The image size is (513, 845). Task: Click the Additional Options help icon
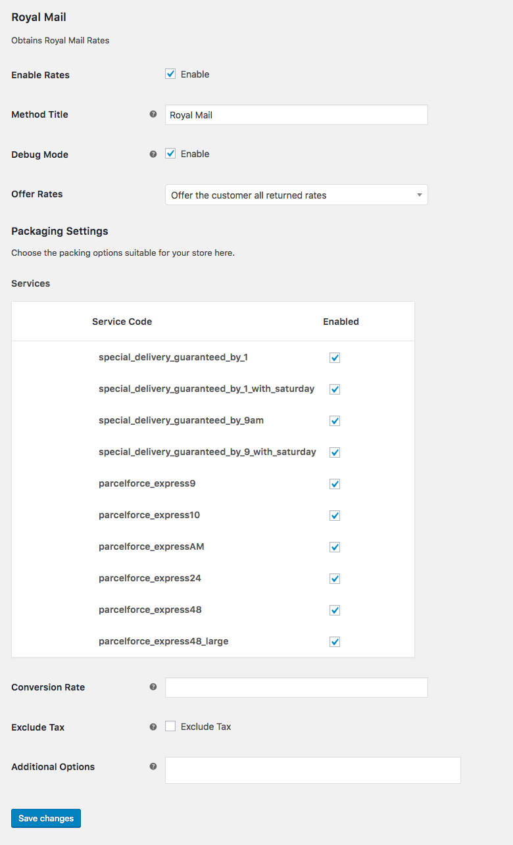pyautogui.click(x=153, y=766)
